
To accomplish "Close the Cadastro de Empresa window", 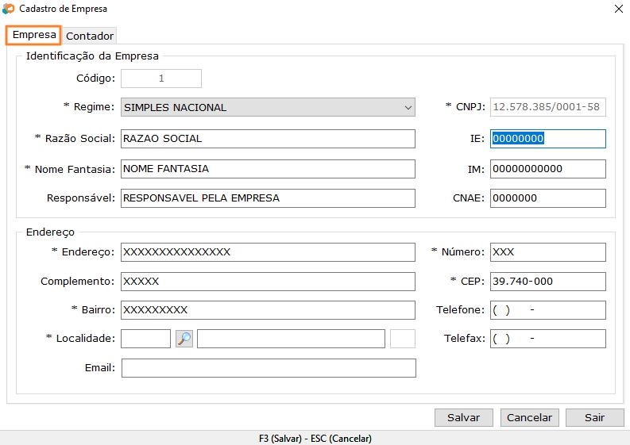I will (619, 9).
